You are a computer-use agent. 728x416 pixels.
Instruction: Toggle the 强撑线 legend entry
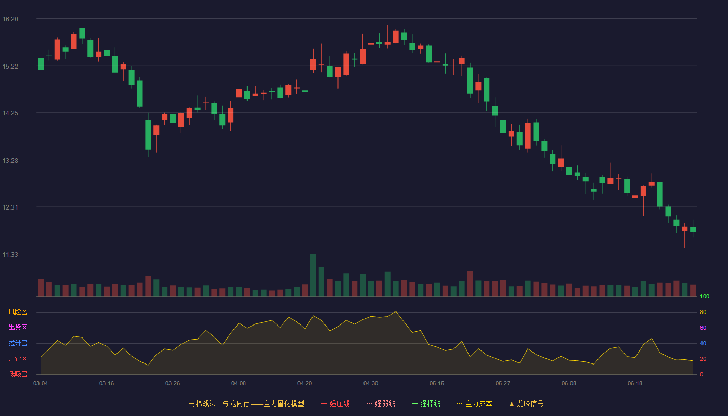(426, 404)
